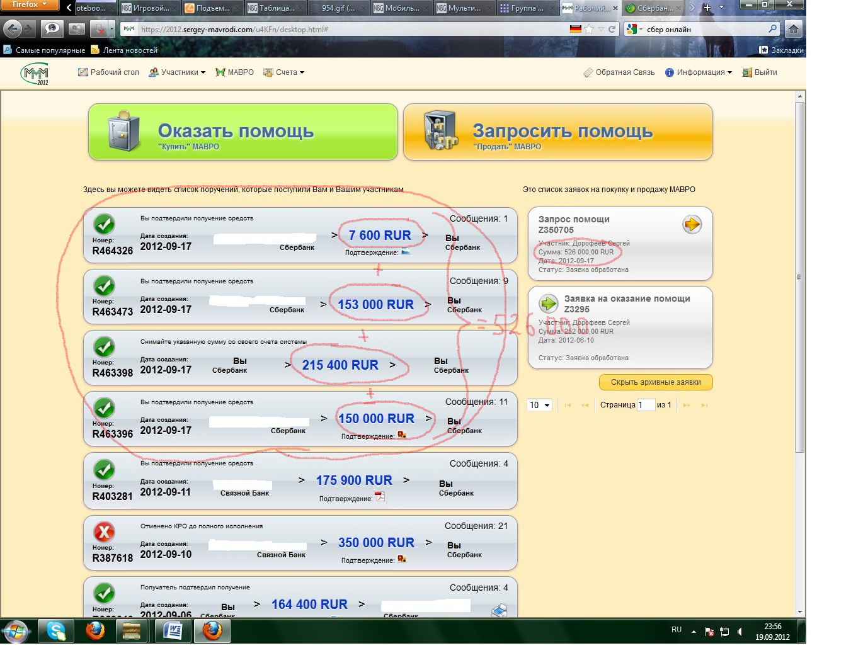Open PDF confirmation for 175 900 RUR order
Screen dimensions: 851x665
(380, 497)
